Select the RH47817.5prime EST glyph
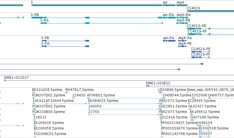 pyautogui.click(x=67, y=93)
